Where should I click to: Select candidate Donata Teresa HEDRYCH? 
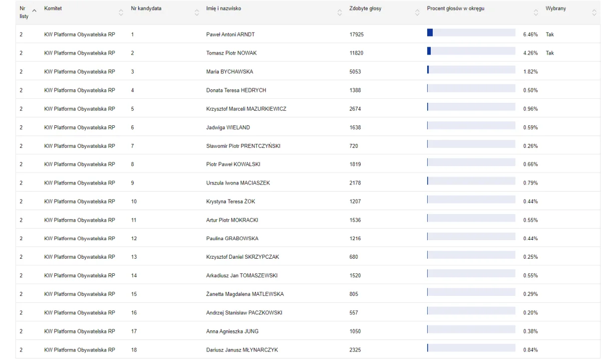(x=236, y=90)
